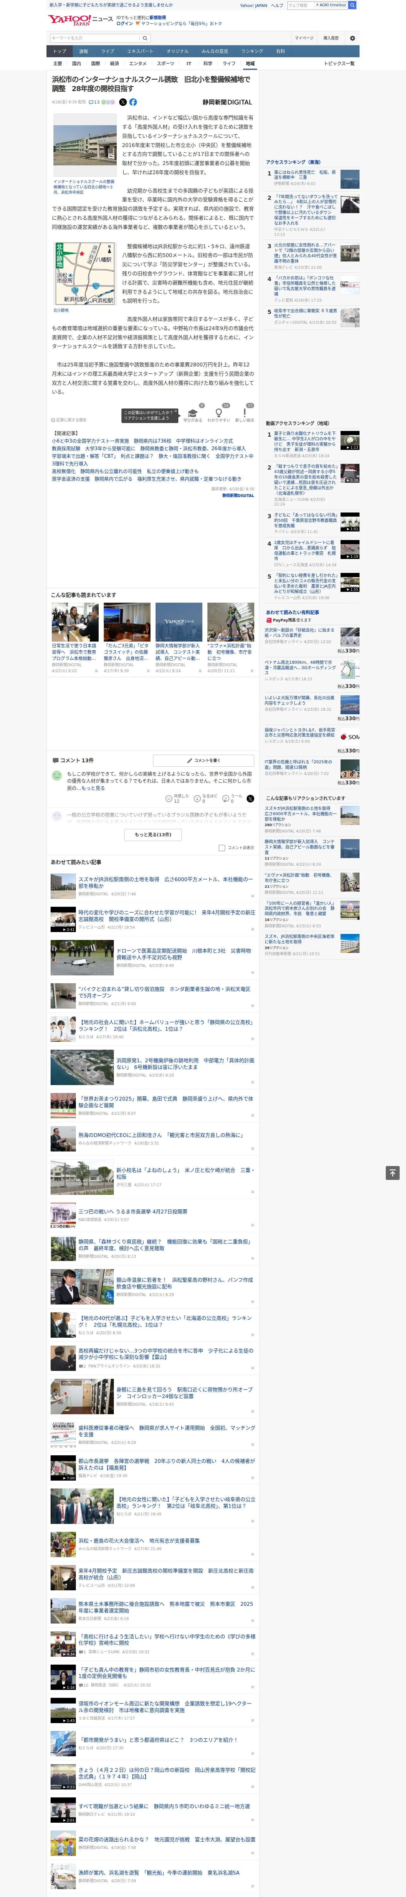
Task: Focus the keyword search input field
Action: (x=95, y=38)
